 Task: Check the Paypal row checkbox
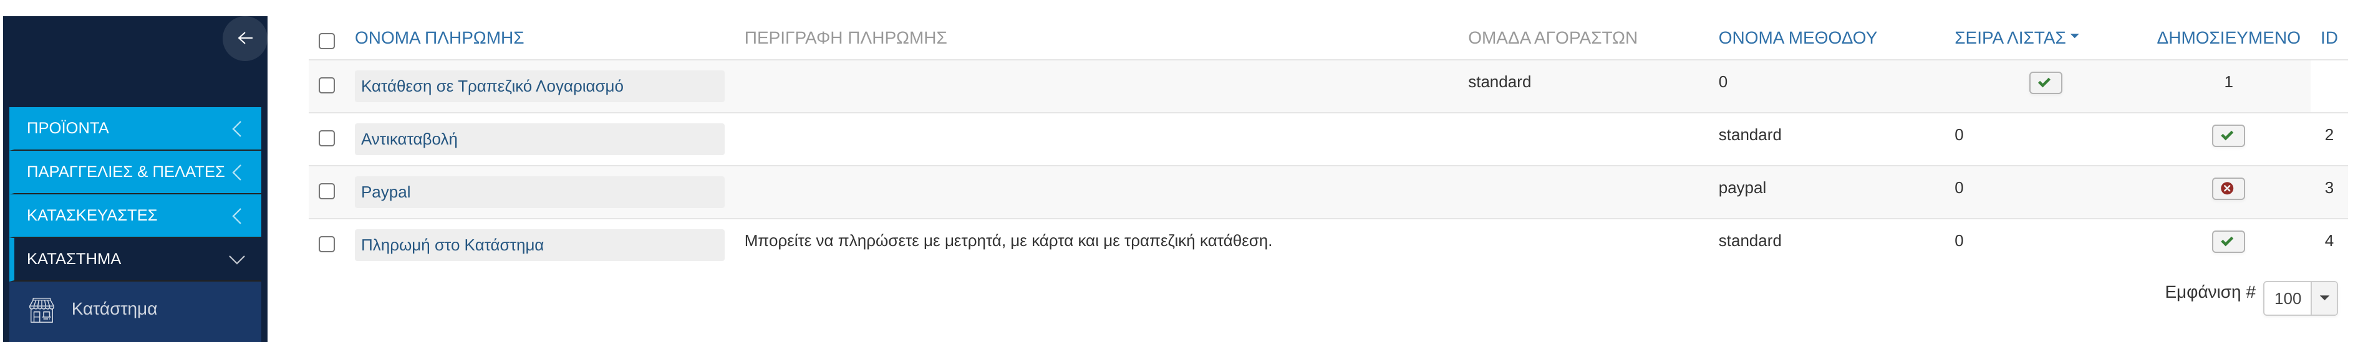327,191
